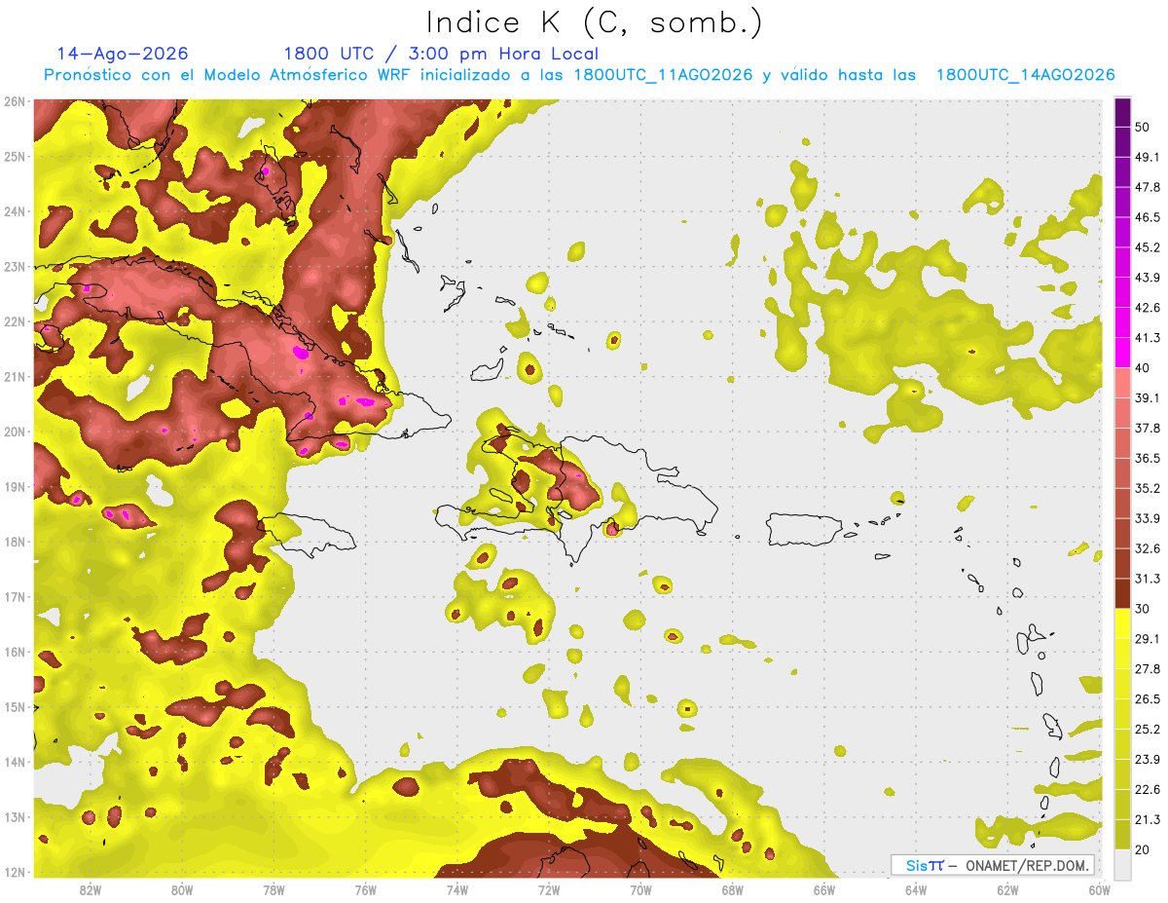Click the '23N' latitude label
This screenshot has height=903, width=1168.
(15, 267)
